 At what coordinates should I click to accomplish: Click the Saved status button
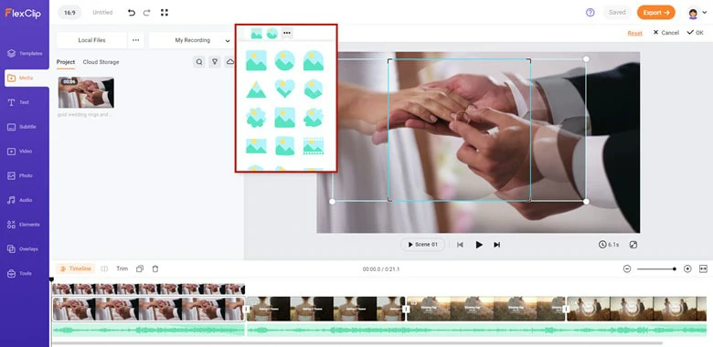(x=617, y=13)
